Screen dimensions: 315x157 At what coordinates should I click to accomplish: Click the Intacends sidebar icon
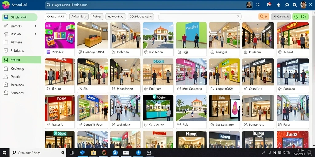pos(6,85)
